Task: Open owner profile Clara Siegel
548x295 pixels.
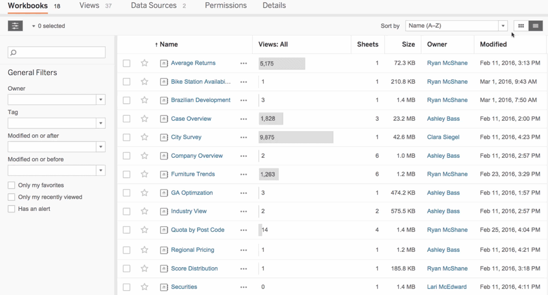Action: click(x=443, y=138)
